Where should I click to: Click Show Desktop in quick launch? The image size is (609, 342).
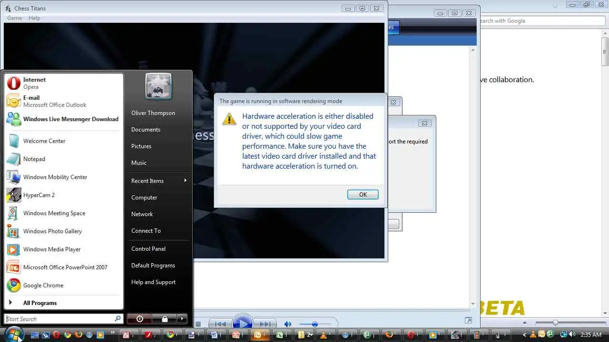(34, 335)
